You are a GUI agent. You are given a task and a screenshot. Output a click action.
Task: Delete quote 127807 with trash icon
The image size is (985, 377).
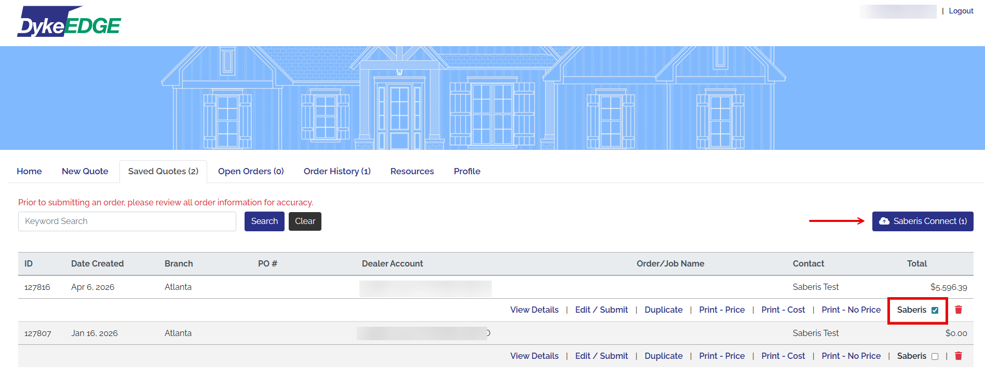958,356
